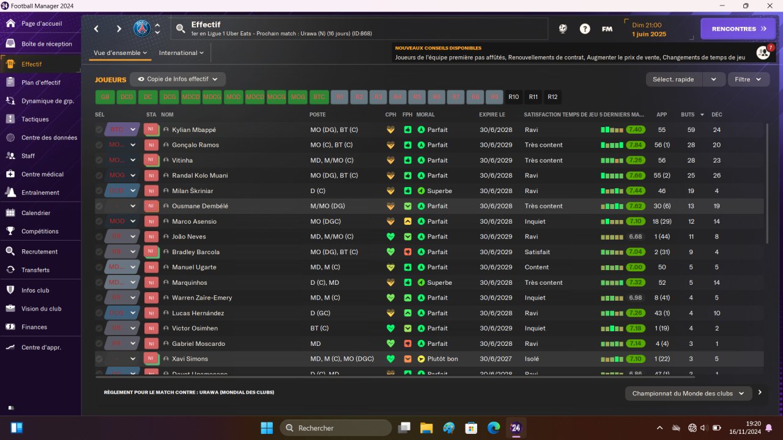Select the Ousmane Dembélé row checkbox
Screen dimensions: 783x440
(x=99, y=206)
